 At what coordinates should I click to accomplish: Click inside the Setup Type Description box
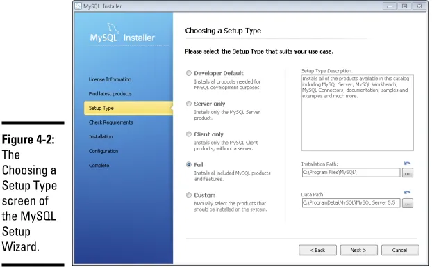pyautogui.click(x=357, y=113)
